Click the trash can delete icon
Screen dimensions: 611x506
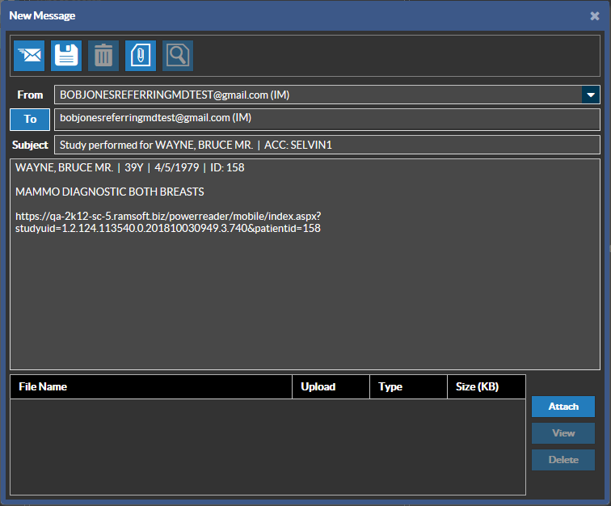pos(103,55)
